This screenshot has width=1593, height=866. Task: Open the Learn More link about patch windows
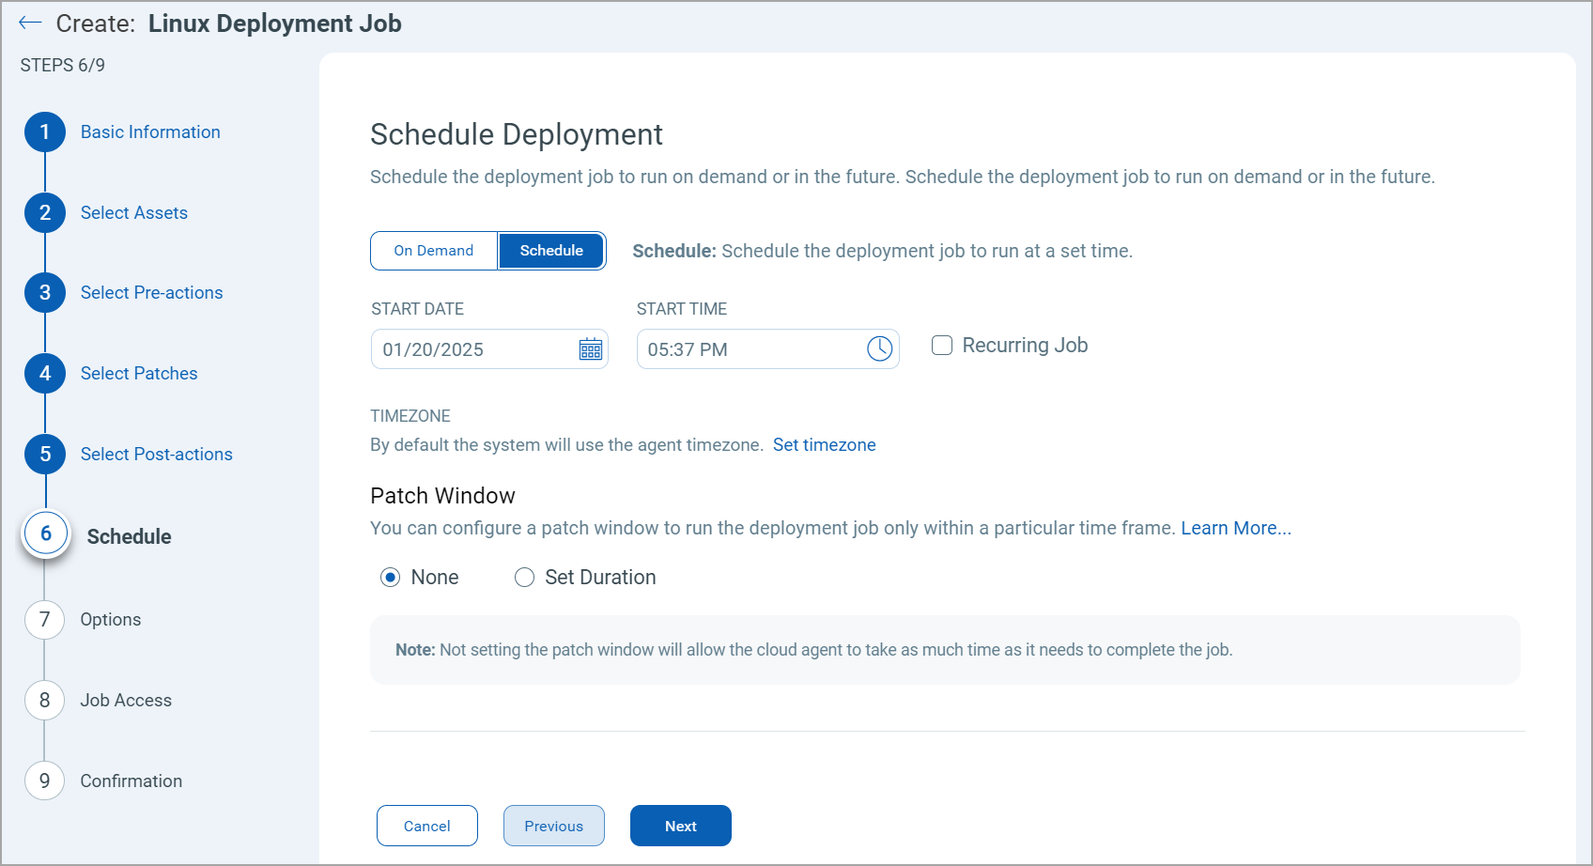1235,528
